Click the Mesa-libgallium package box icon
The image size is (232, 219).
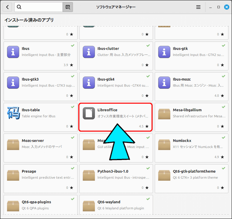coord(164,114)
